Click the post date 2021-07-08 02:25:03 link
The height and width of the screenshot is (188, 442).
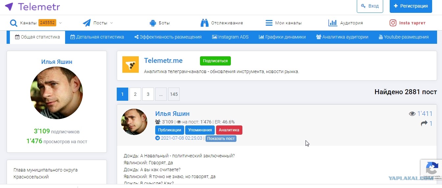tap(182, 138)
